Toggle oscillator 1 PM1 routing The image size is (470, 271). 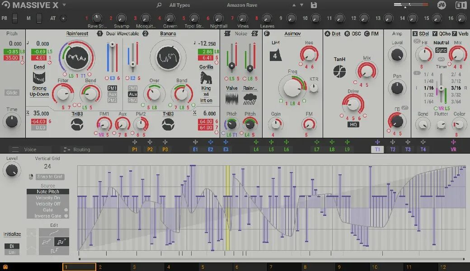[x=112, y=88]
